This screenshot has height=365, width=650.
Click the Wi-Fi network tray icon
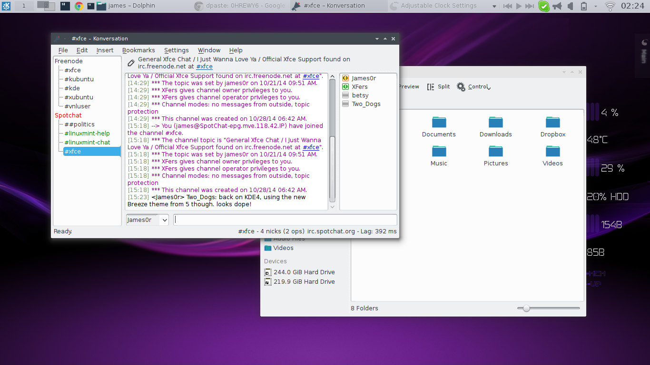(x=610, y=6)
